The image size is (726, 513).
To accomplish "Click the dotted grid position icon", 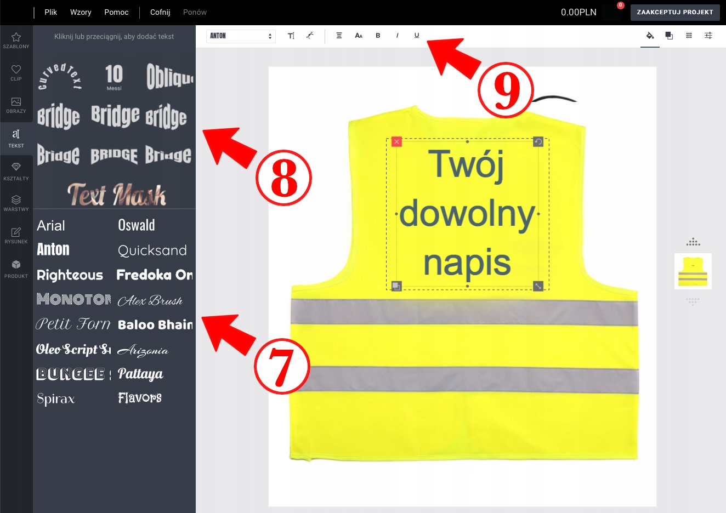I will 689,36.
